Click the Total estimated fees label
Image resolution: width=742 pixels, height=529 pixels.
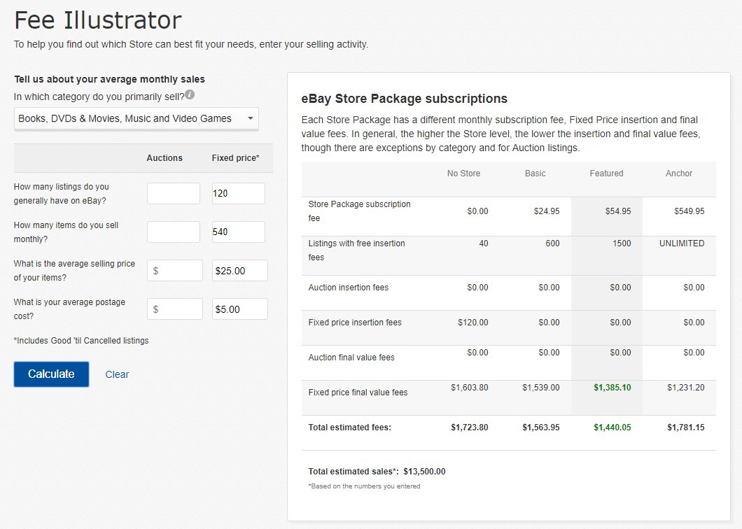click(x=350, y=428)
